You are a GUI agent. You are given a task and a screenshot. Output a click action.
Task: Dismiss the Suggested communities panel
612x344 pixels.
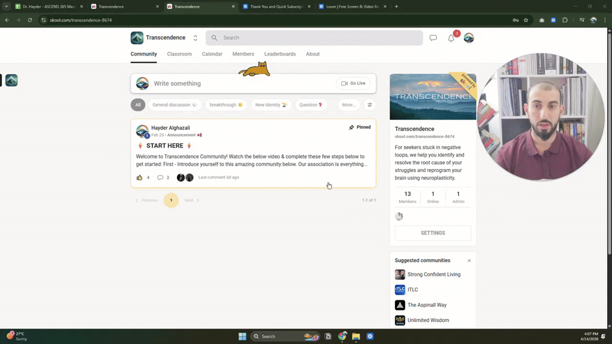pos(469,260)
